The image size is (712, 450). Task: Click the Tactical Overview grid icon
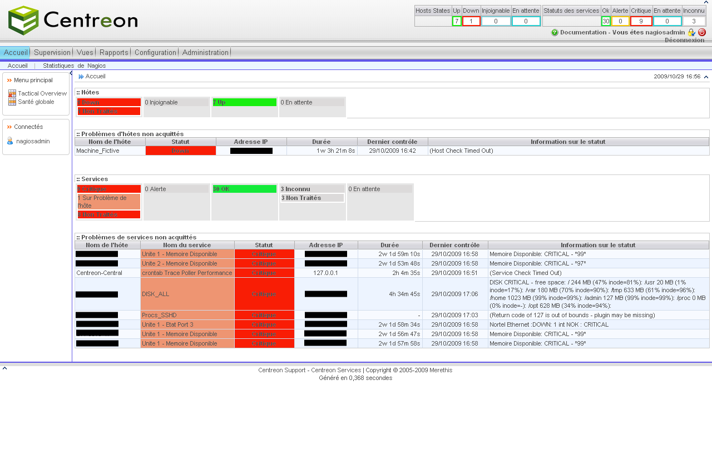coord(12,93)
